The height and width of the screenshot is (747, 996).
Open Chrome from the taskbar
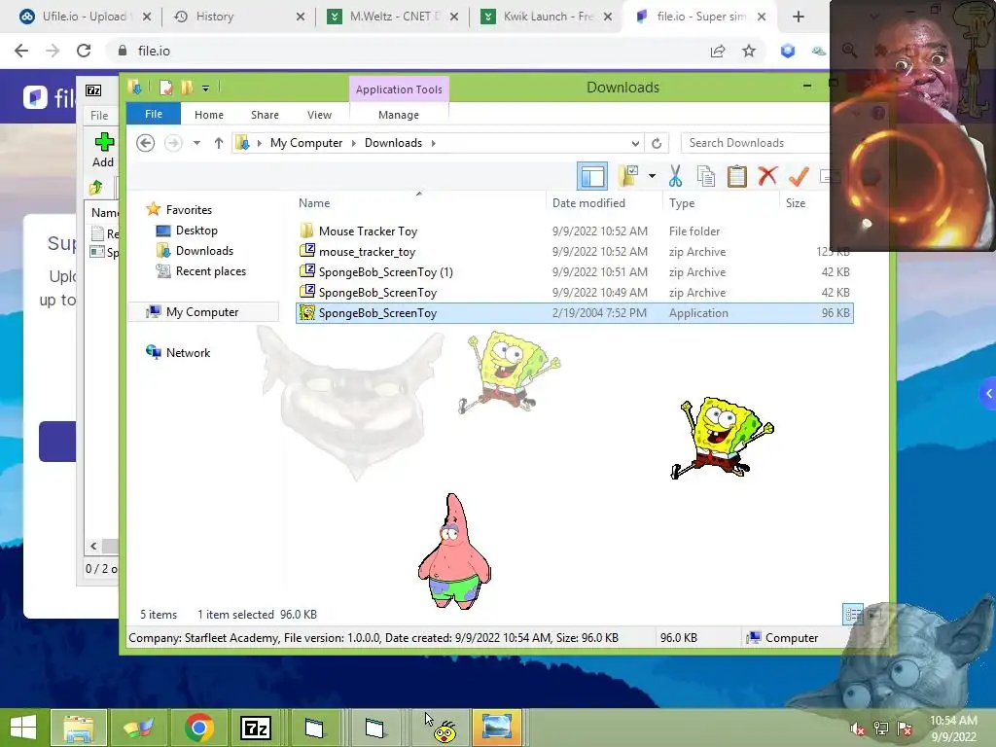(198, 728)
